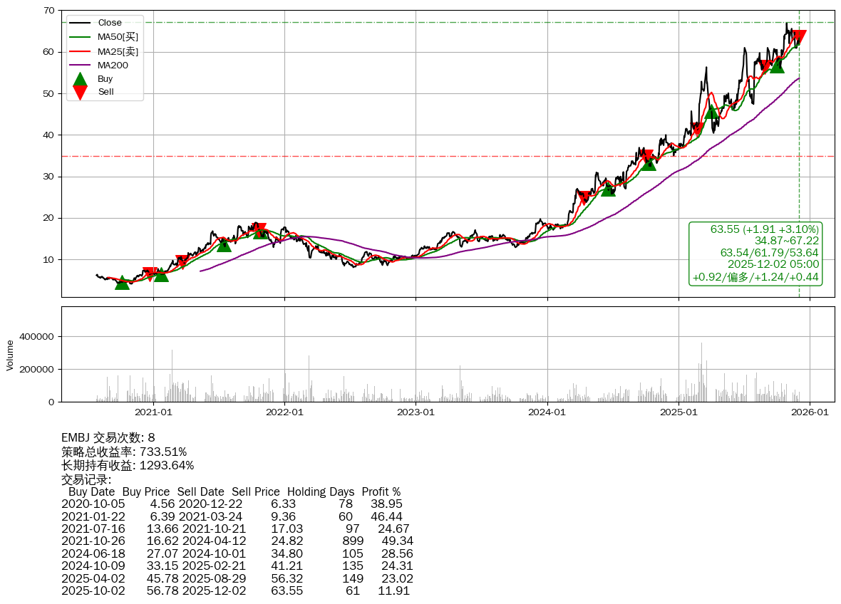Viewport: 841px width, 604px height.
Task: Click the red Sell triangle in the legend
Action: pyautogui.click(x=81, y=92)
